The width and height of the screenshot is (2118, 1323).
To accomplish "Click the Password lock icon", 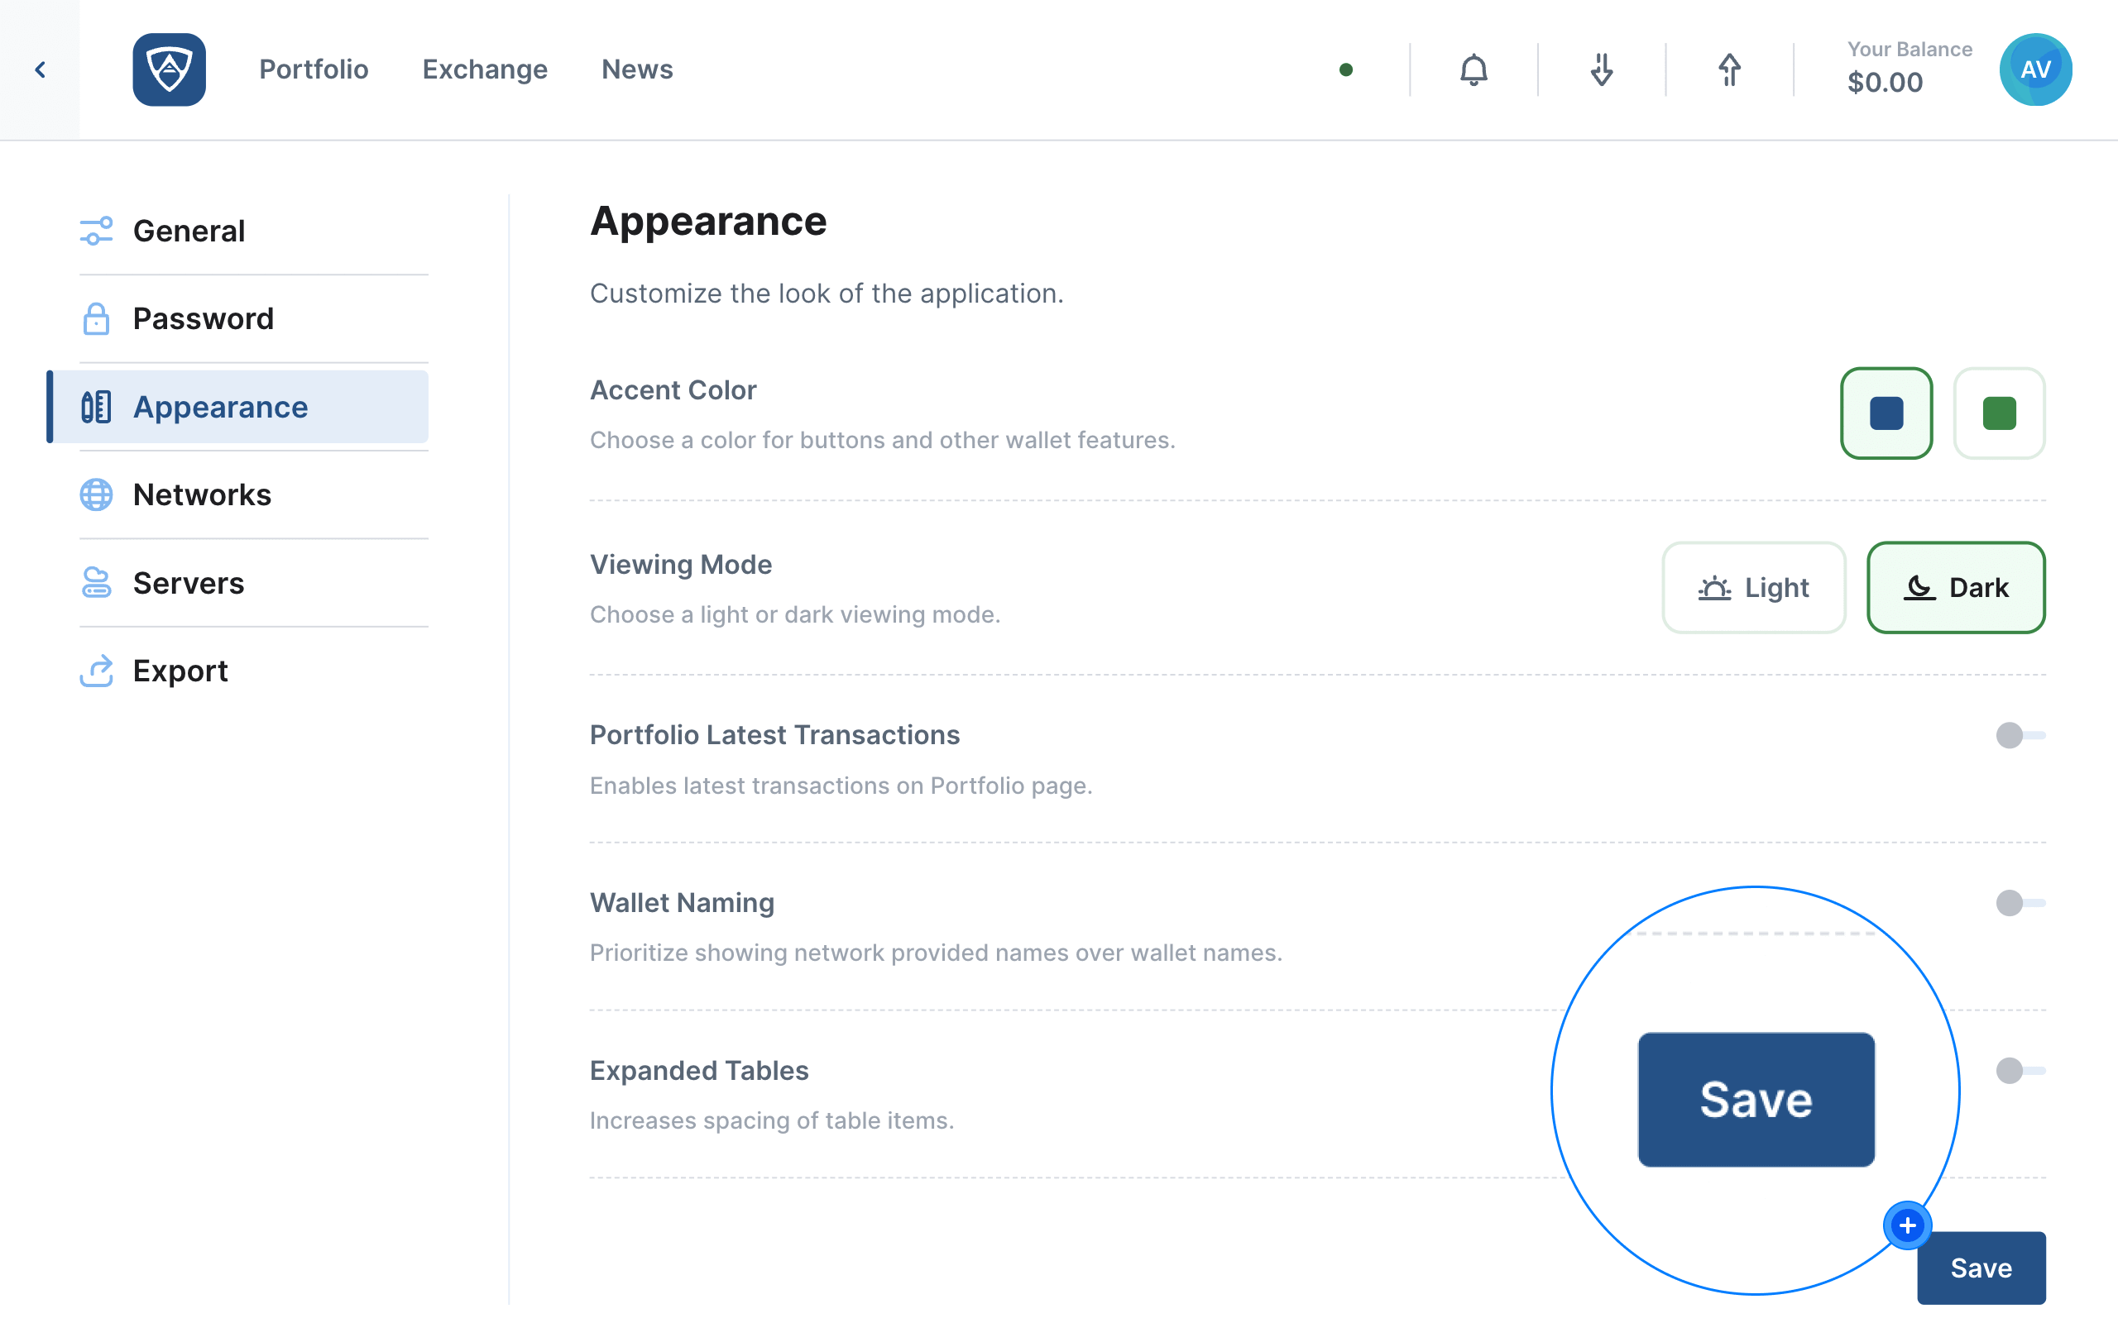I will (x=96, y=318).
